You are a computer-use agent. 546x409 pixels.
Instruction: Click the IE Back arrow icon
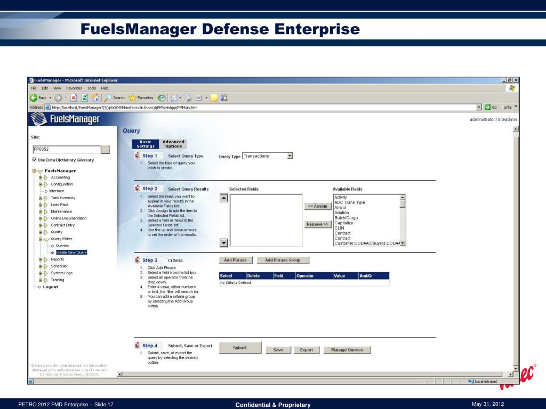tap(34, 98)
